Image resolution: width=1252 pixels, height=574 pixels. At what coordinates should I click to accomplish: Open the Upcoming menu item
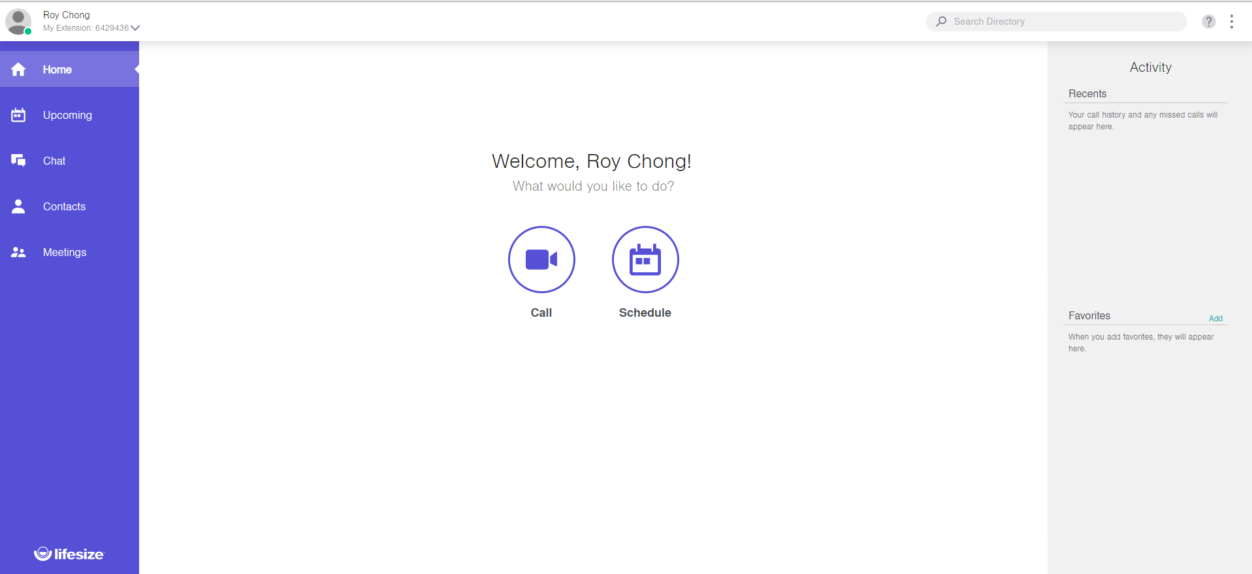67,115
